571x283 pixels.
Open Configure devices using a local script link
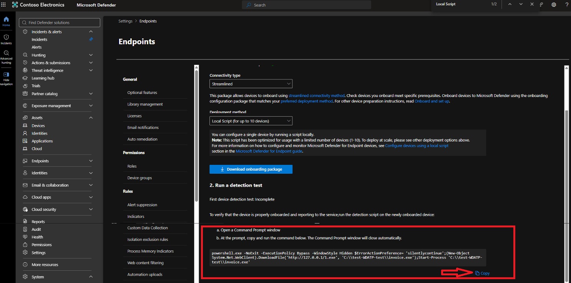click(417, 146)
